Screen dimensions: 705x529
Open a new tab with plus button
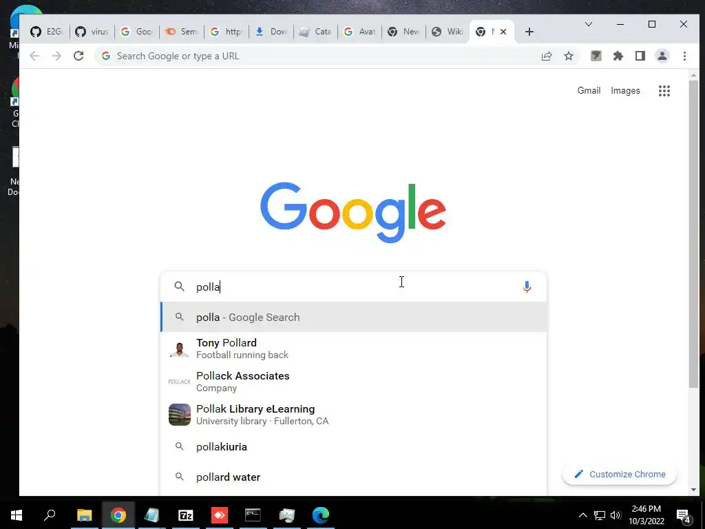[529, 32]
